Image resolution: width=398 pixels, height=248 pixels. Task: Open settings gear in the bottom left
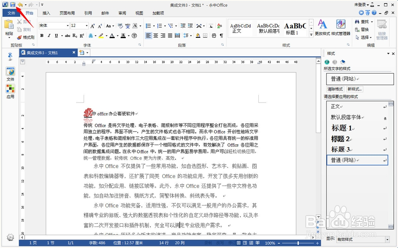coord(10,237)
